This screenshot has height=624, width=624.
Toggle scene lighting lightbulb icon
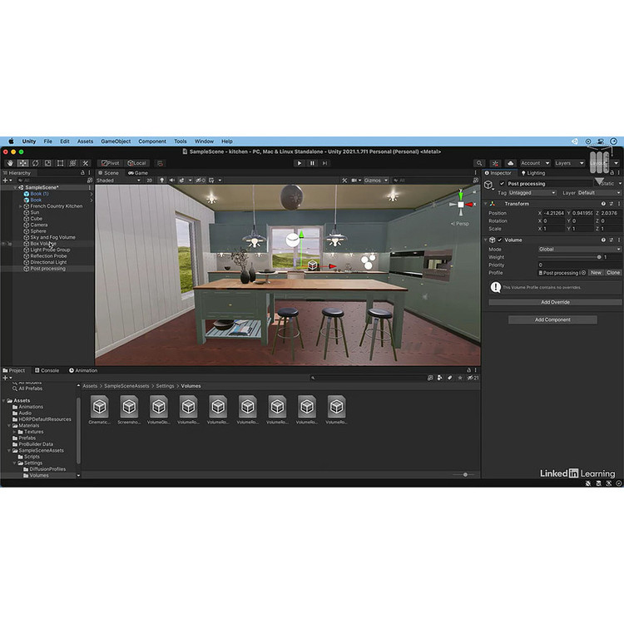tap(161, 180)
